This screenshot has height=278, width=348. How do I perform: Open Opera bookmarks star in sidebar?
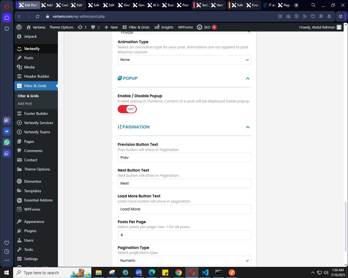tap(7, 29)
